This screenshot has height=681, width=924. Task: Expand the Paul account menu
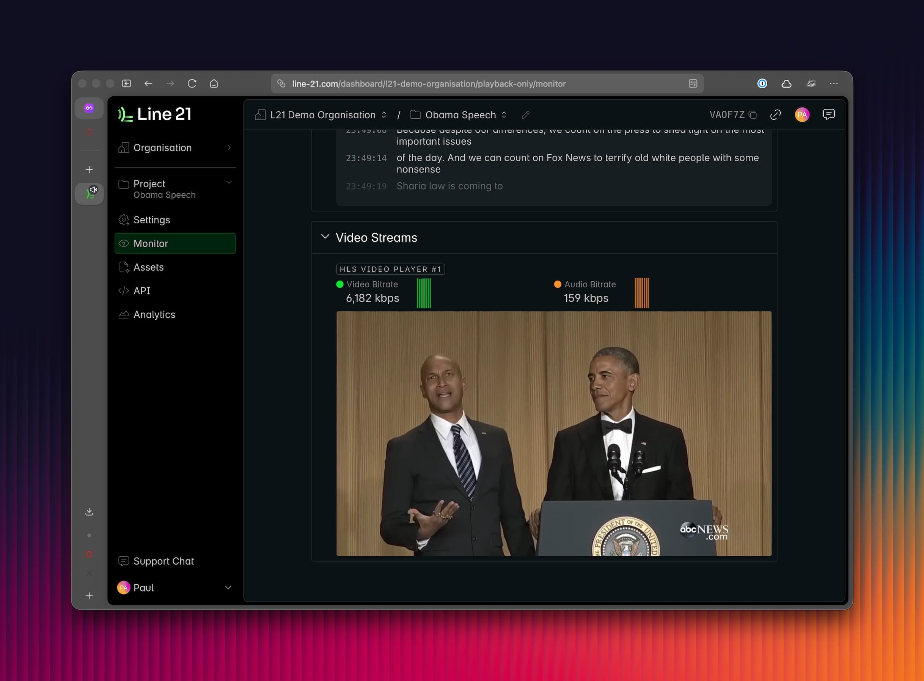pyautogui.click(x=228, y=587)
